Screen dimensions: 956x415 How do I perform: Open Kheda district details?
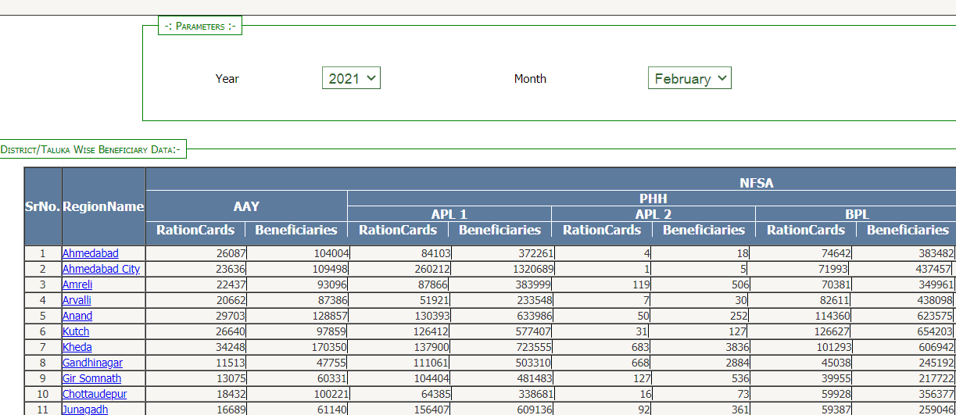pyautogui.click(x=77, y=347)
